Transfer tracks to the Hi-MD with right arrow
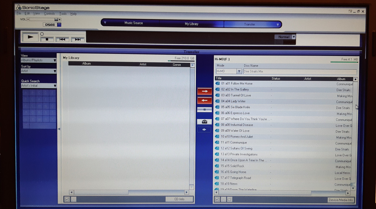This screenshot has width=376, height=209. coord(204,91)
